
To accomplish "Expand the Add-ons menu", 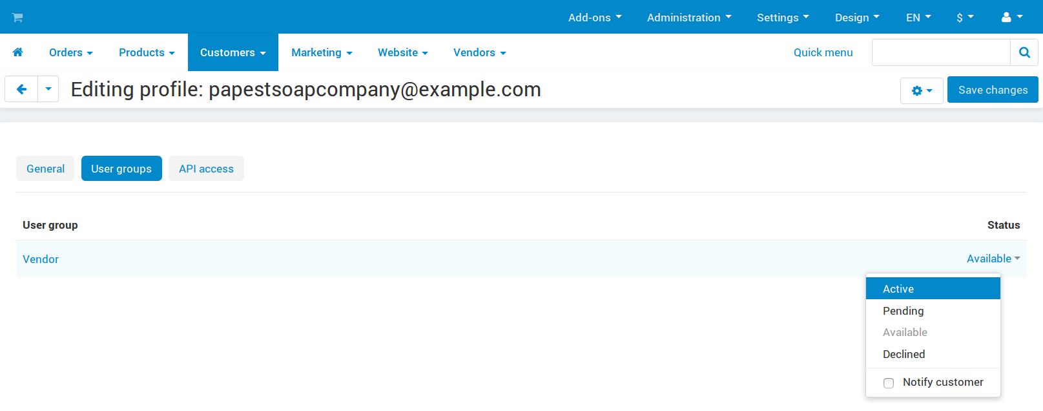I will 595,17.
